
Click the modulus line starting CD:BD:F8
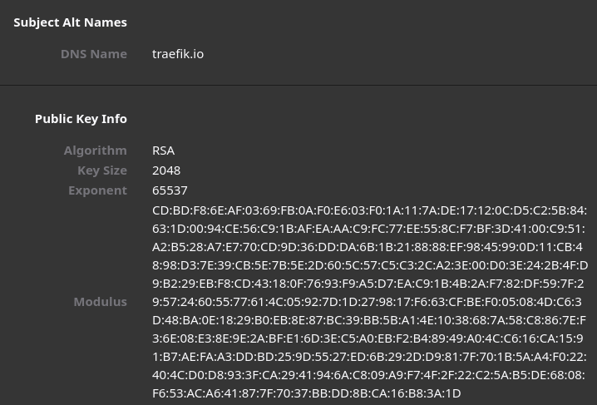tap(369, 210)
